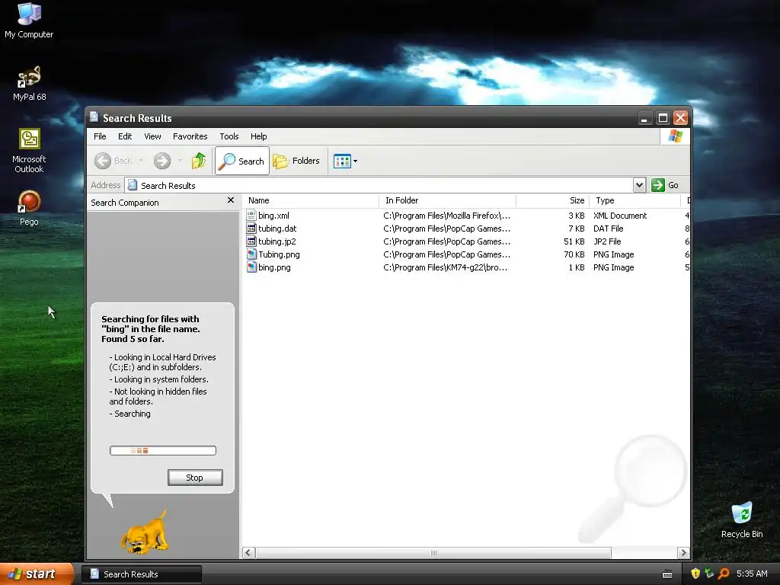Select the bing.xml file icon
Image resolution: width=780 pixels, height=585 pixels.
pos(251,216)
